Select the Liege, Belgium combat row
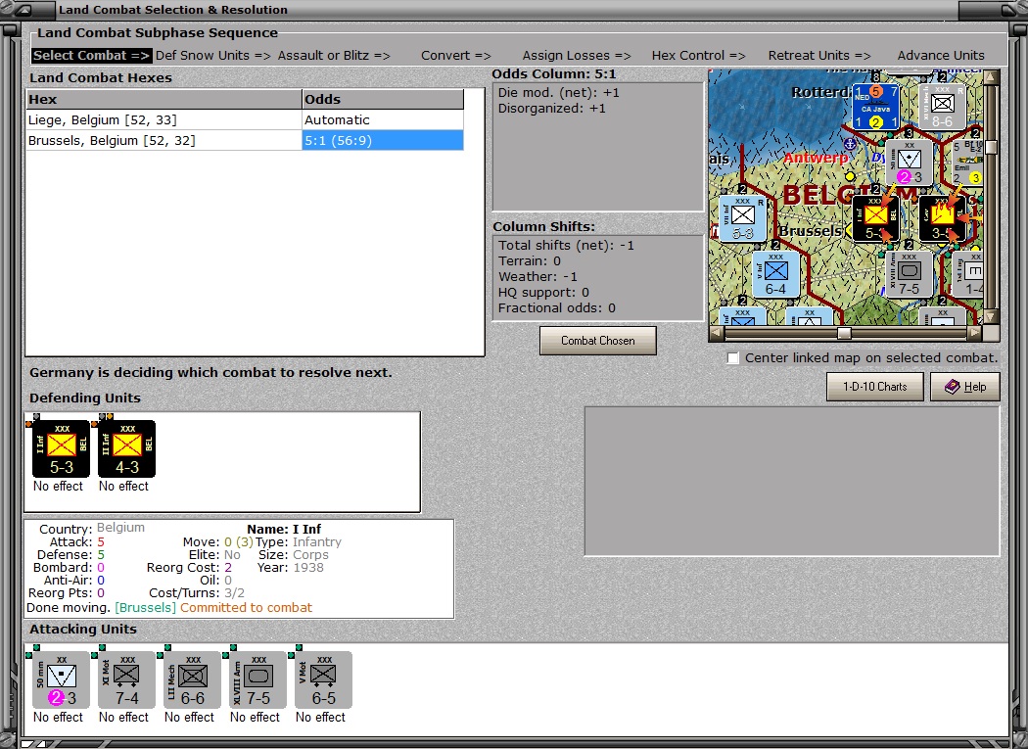 (245, 120)
